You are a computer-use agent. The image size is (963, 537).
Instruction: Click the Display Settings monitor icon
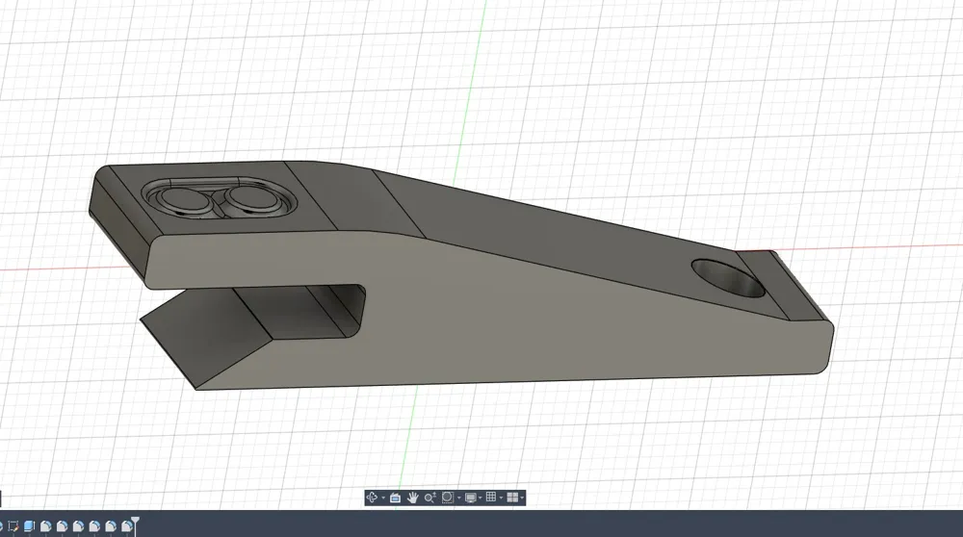pos(471,498)
